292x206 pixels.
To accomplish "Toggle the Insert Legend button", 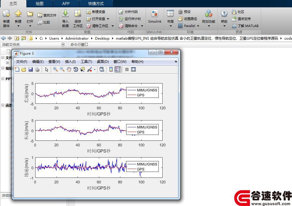I will click(118, 70).
